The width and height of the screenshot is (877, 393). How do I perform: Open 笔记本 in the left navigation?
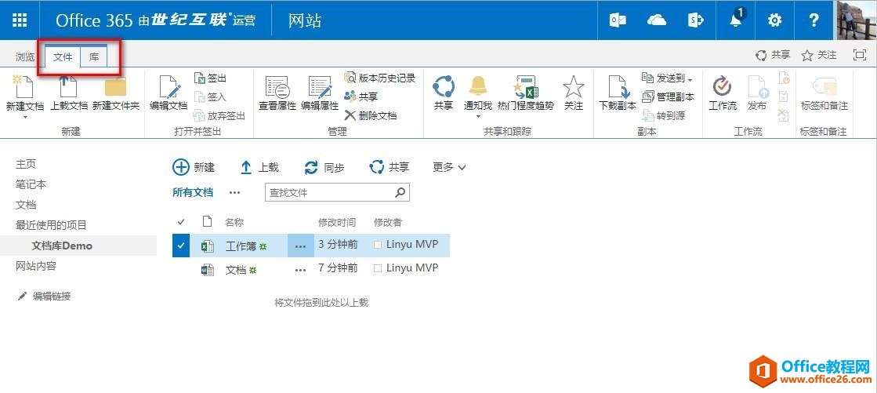(x=31, y=184)
